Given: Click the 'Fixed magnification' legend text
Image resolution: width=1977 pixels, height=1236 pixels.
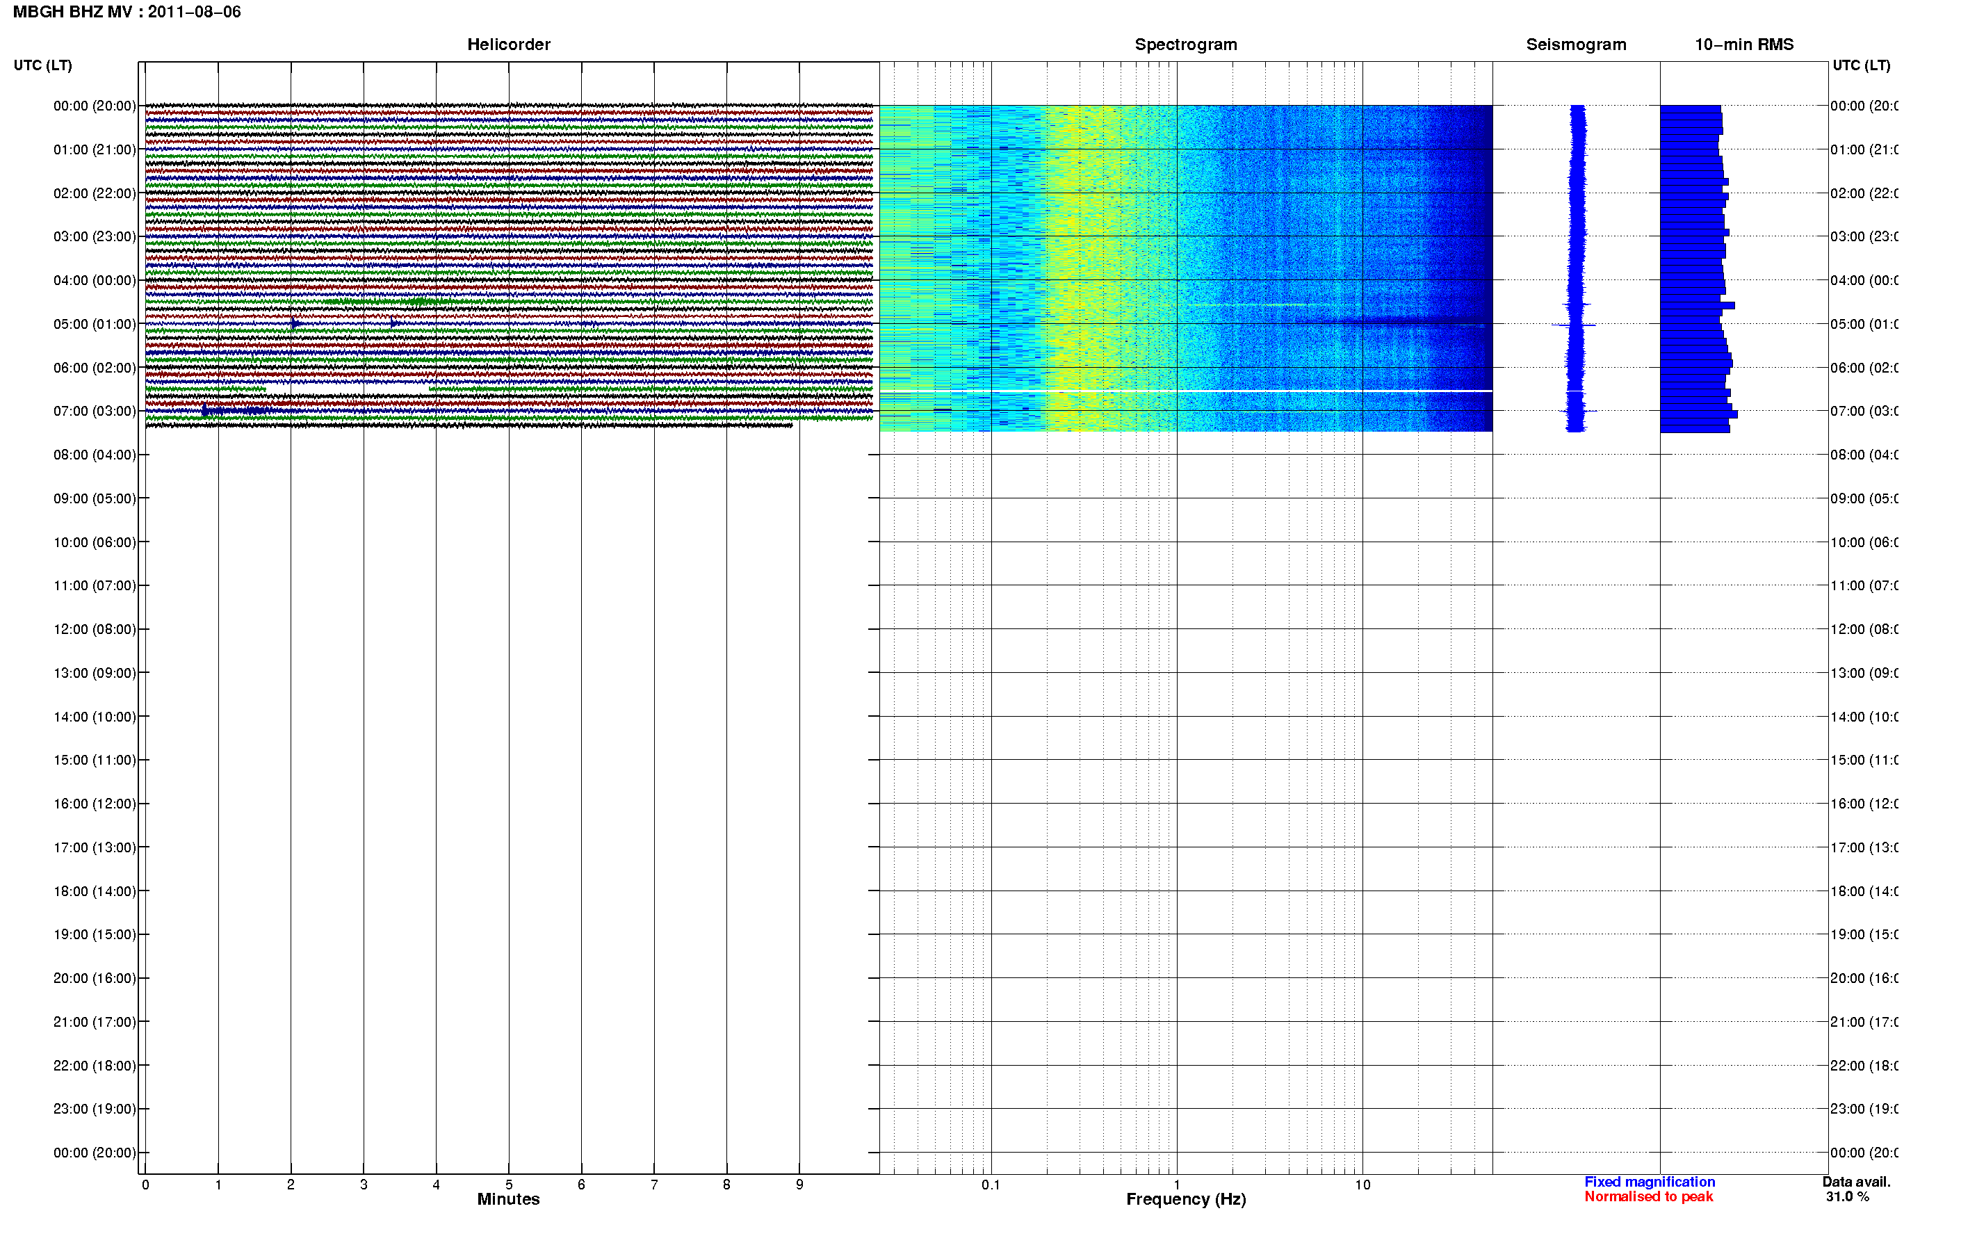Looking at the screenshot, I should (x=1650, y=1182).
